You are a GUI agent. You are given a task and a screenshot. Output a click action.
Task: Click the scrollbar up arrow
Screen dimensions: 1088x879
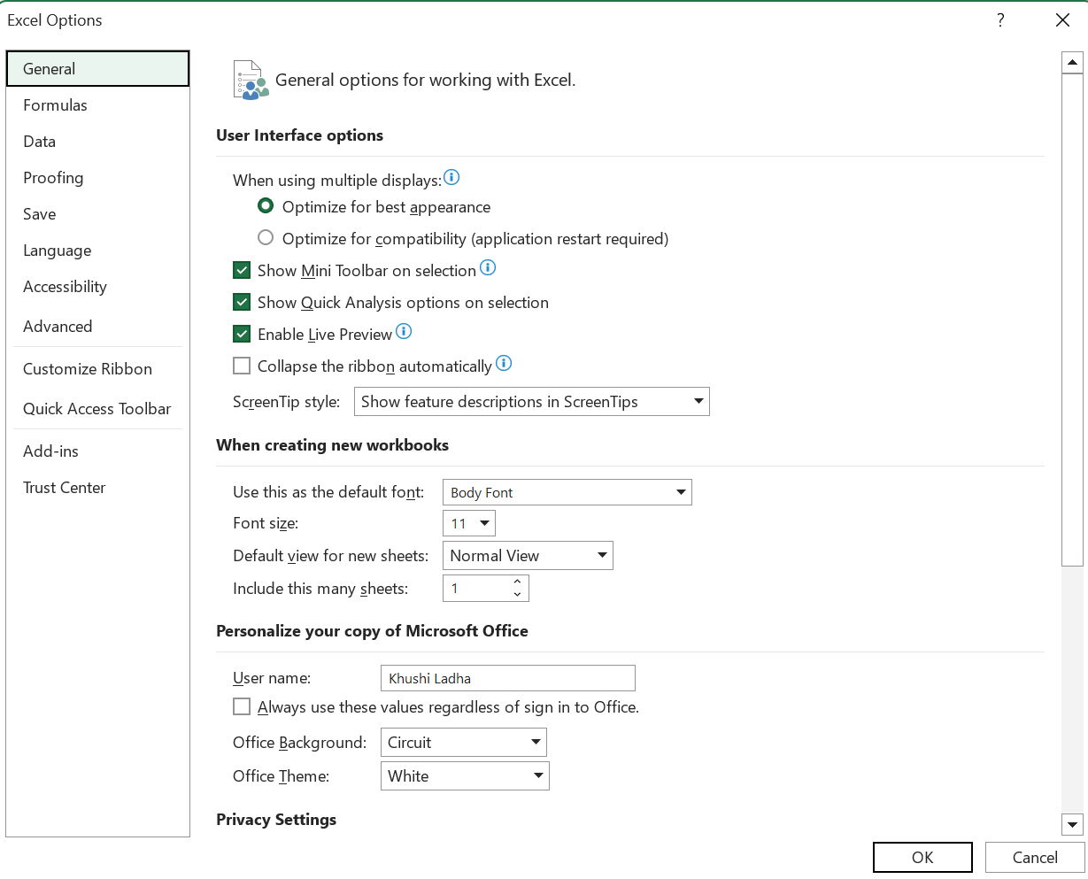[1072, 62]
